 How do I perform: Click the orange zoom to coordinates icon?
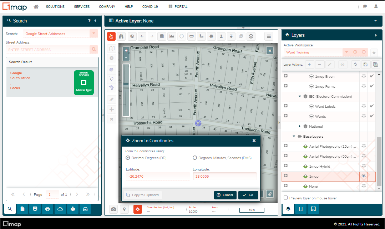(x=138, y=209)
